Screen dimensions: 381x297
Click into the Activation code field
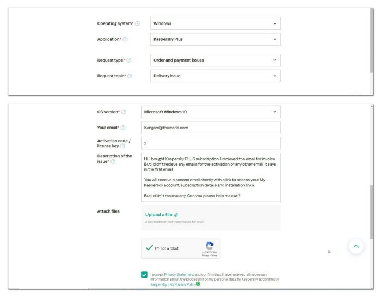click(x=211, y=143)
